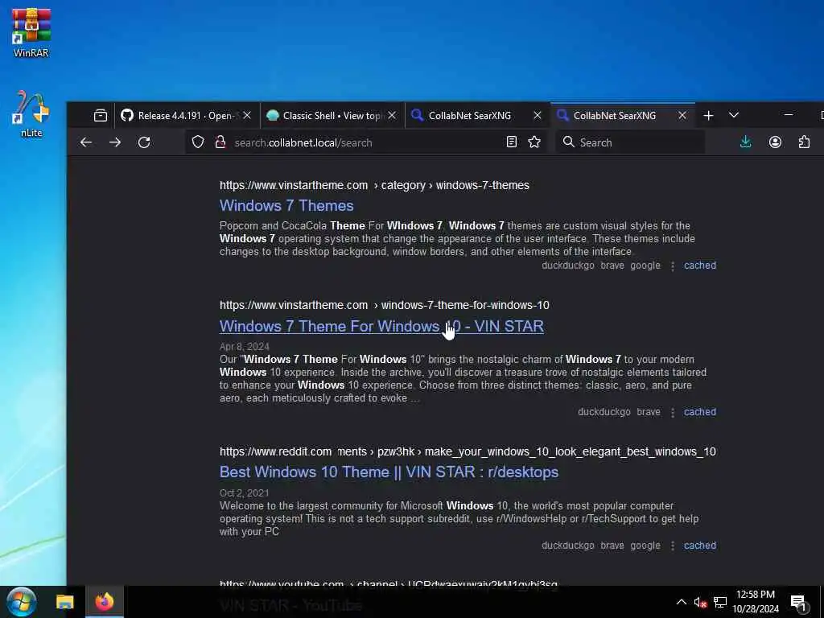The image size is (824, 618).
Task: Close the Classic Shell tab
Action: click(392, 116)
